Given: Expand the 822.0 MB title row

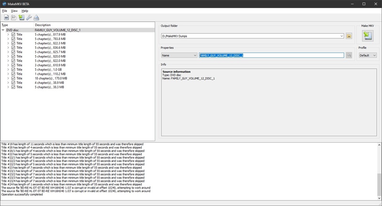Looking at the screenshot, I should coord(8,61).
